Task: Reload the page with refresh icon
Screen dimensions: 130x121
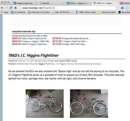Action: pyautogui.click(x=11, y=8)
